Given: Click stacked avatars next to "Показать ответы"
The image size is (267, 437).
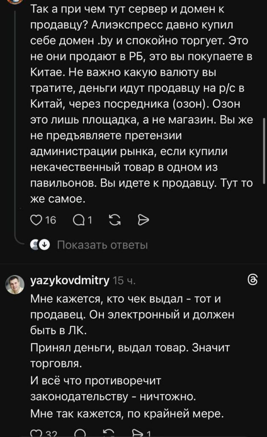Looking at the screenshot, I should point(40,245).
